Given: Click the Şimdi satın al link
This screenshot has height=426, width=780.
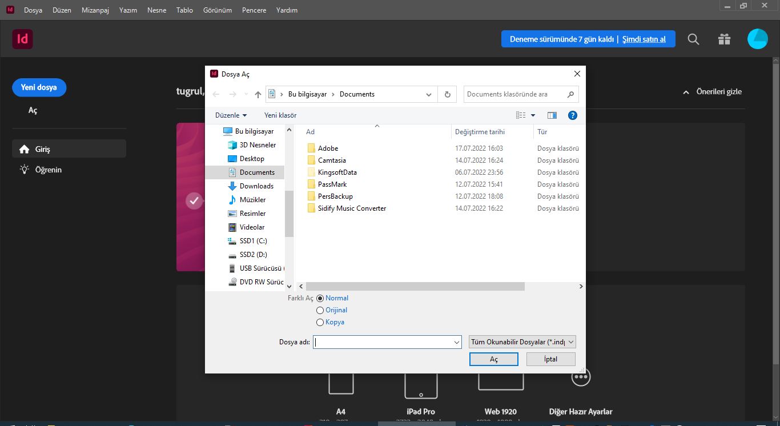Looking at the screenshot, I should [644, 39].
